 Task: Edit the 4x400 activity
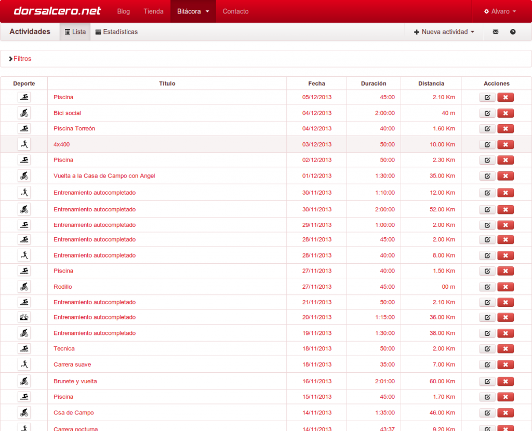487,145
